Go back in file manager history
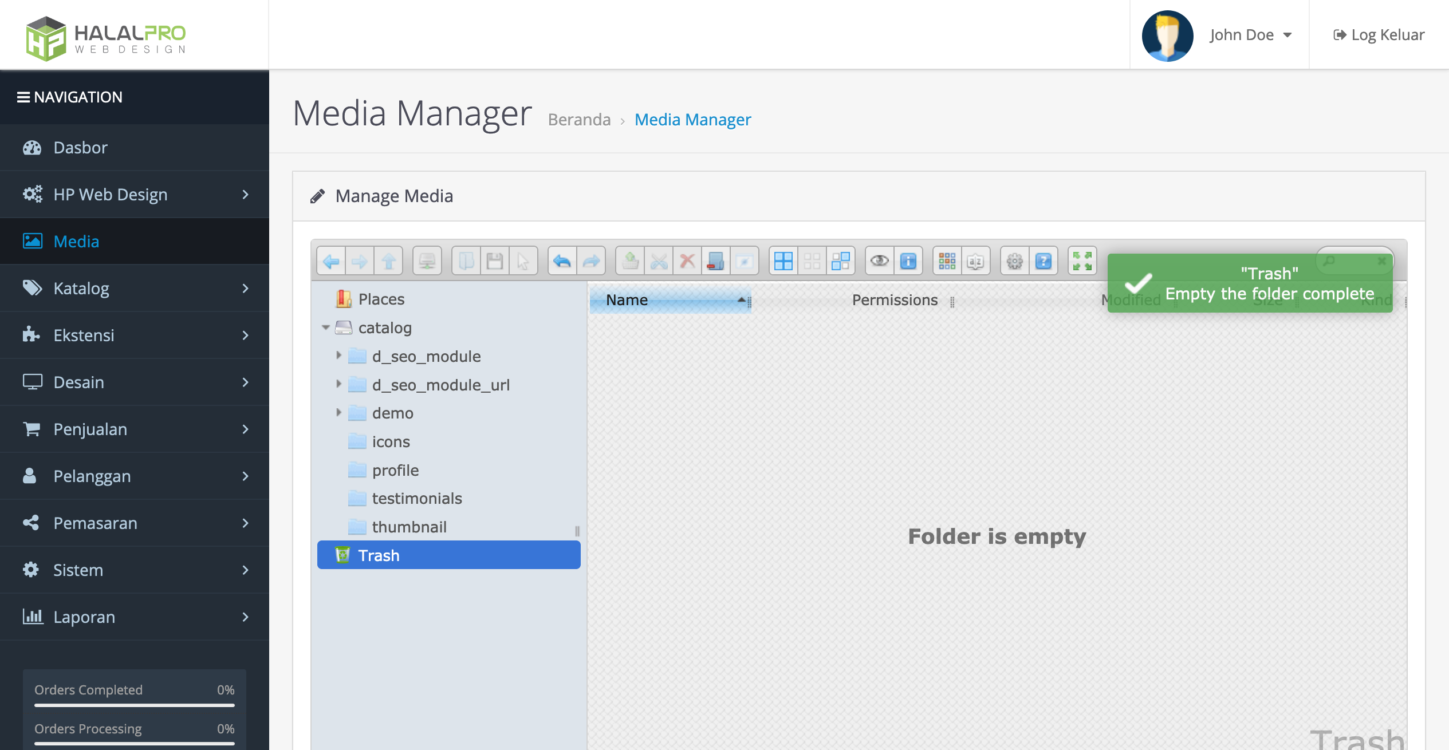The image size is (1449, 750). click(x=331, y=261)
